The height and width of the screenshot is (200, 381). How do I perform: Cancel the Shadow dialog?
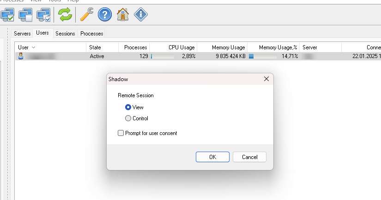(249, 157)
